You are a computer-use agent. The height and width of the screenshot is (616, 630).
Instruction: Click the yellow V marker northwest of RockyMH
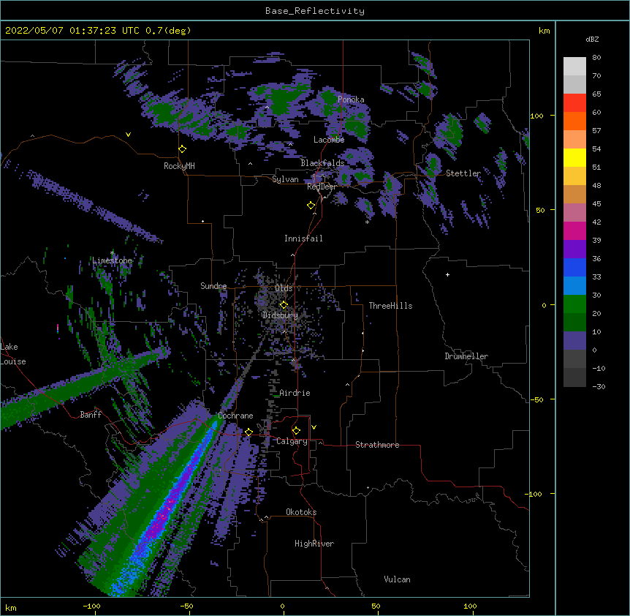coord(128,135)
